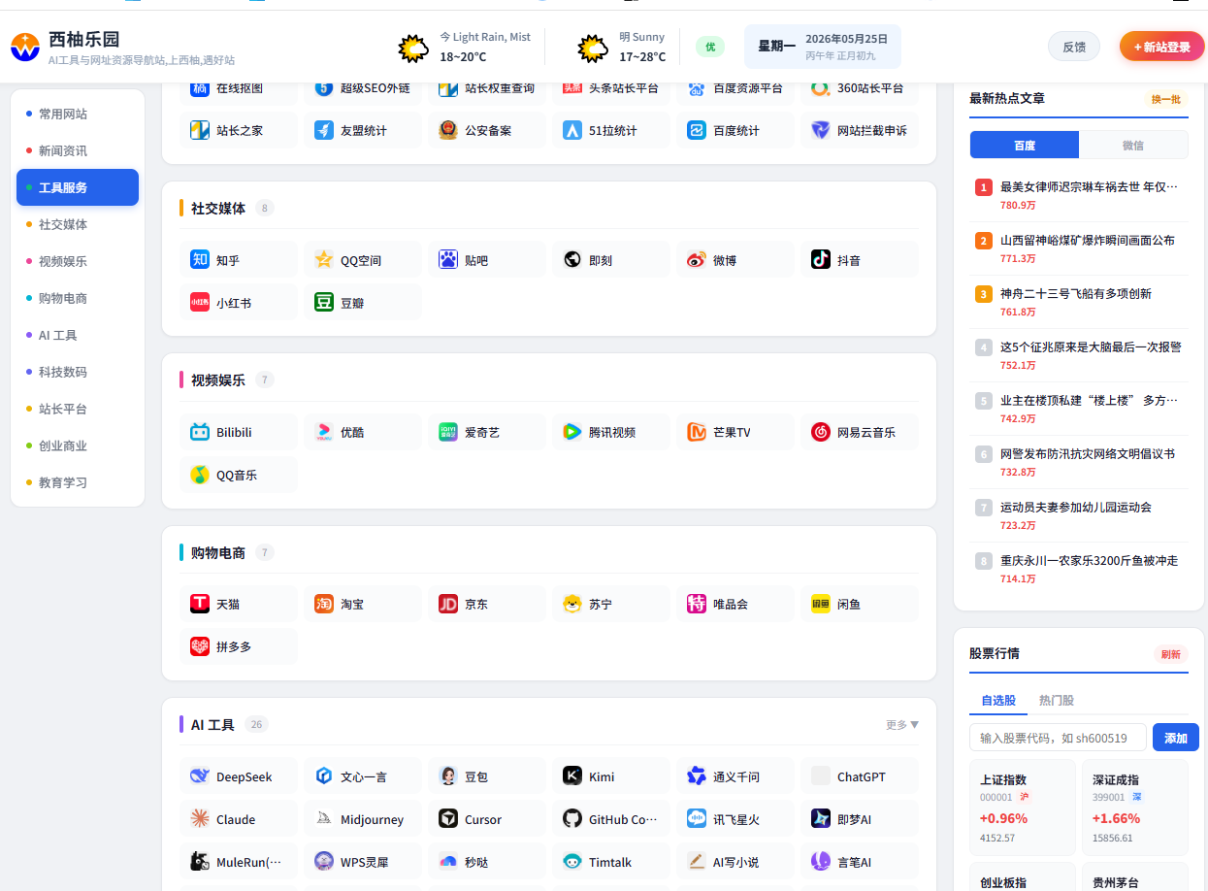Click the 刷新 stock refresh button
The image size is (1208, 891).
(1171, 654)
